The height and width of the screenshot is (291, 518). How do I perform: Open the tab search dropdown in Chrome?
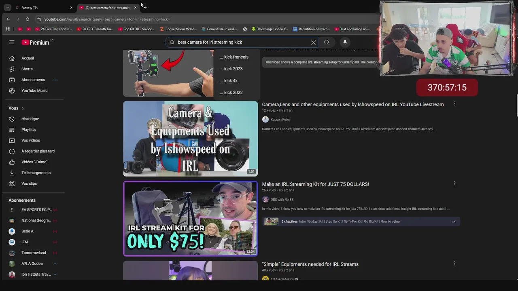click(x=7, y=7)
